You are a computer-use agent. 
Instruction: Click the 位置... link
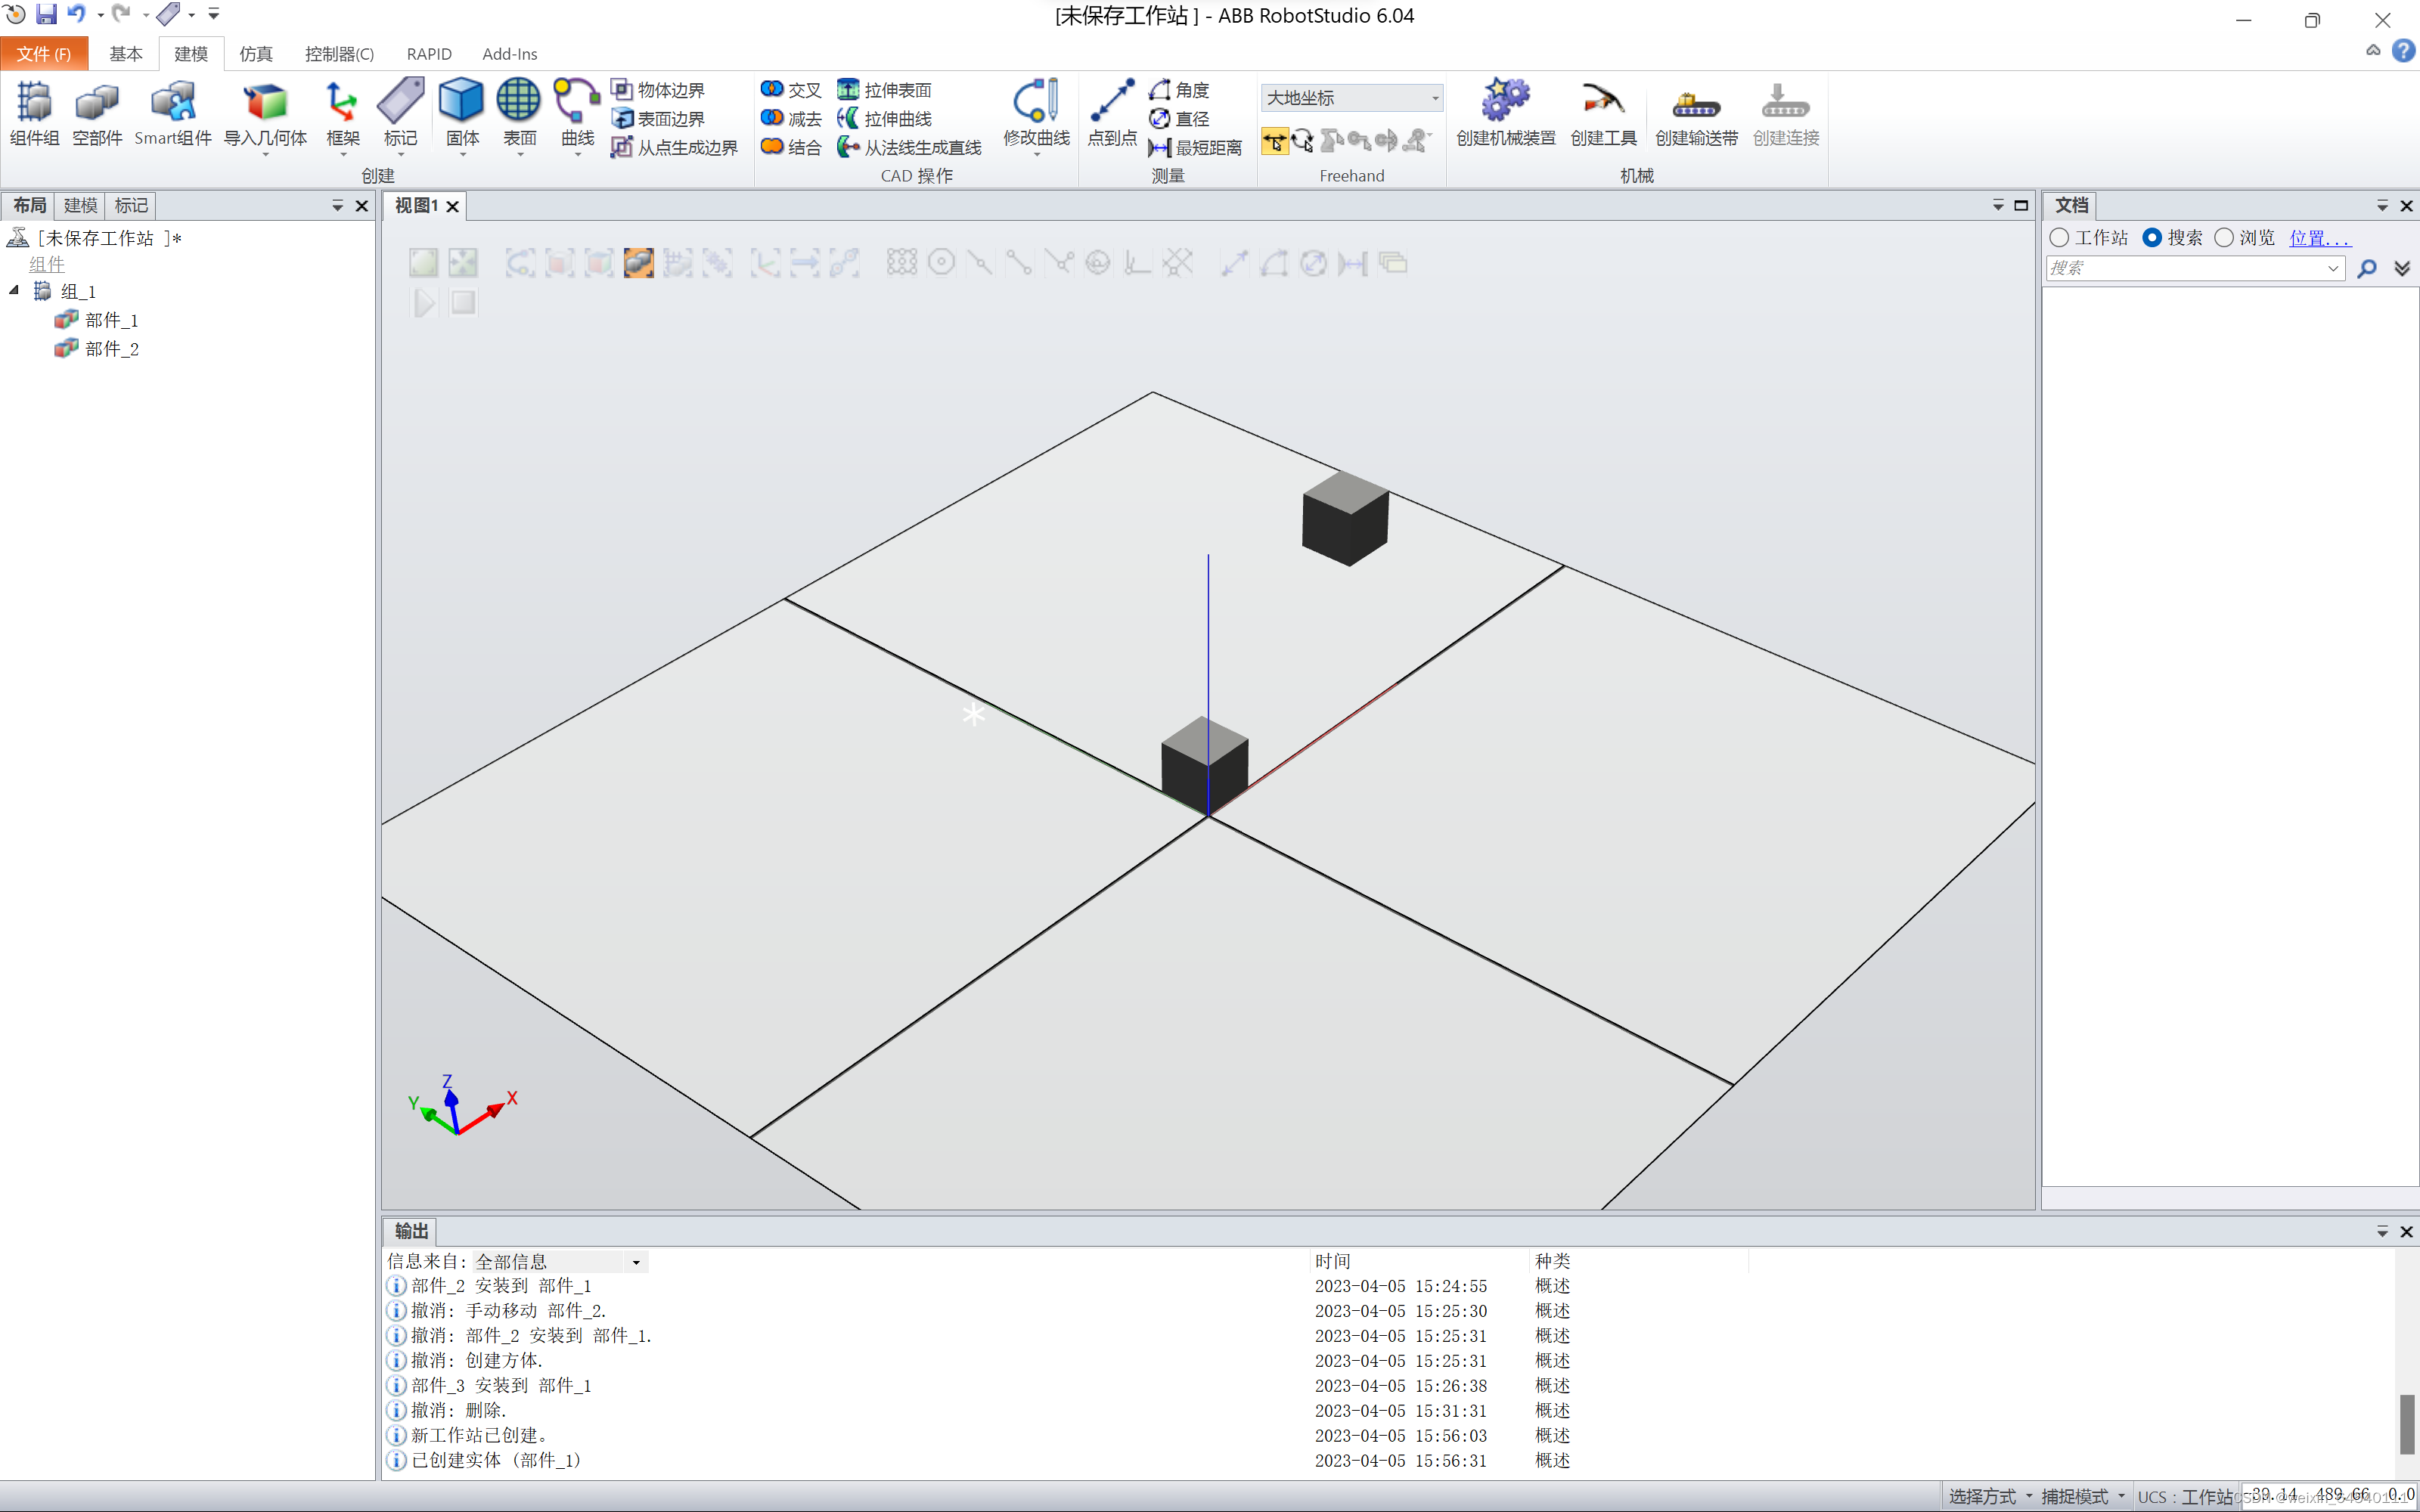pos(2319,238)
